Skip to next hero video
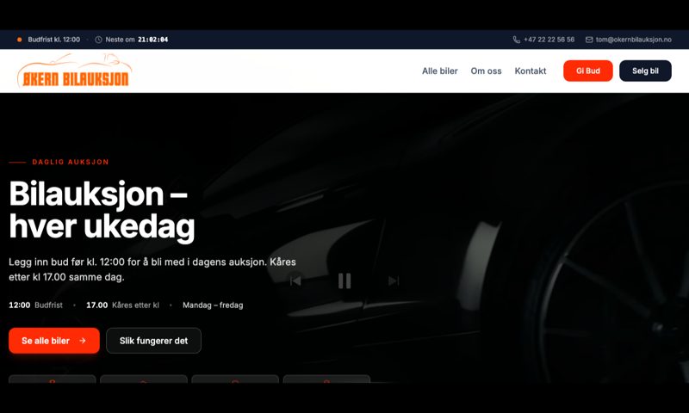This screenshot has width=689, height=413. [394, 280]
